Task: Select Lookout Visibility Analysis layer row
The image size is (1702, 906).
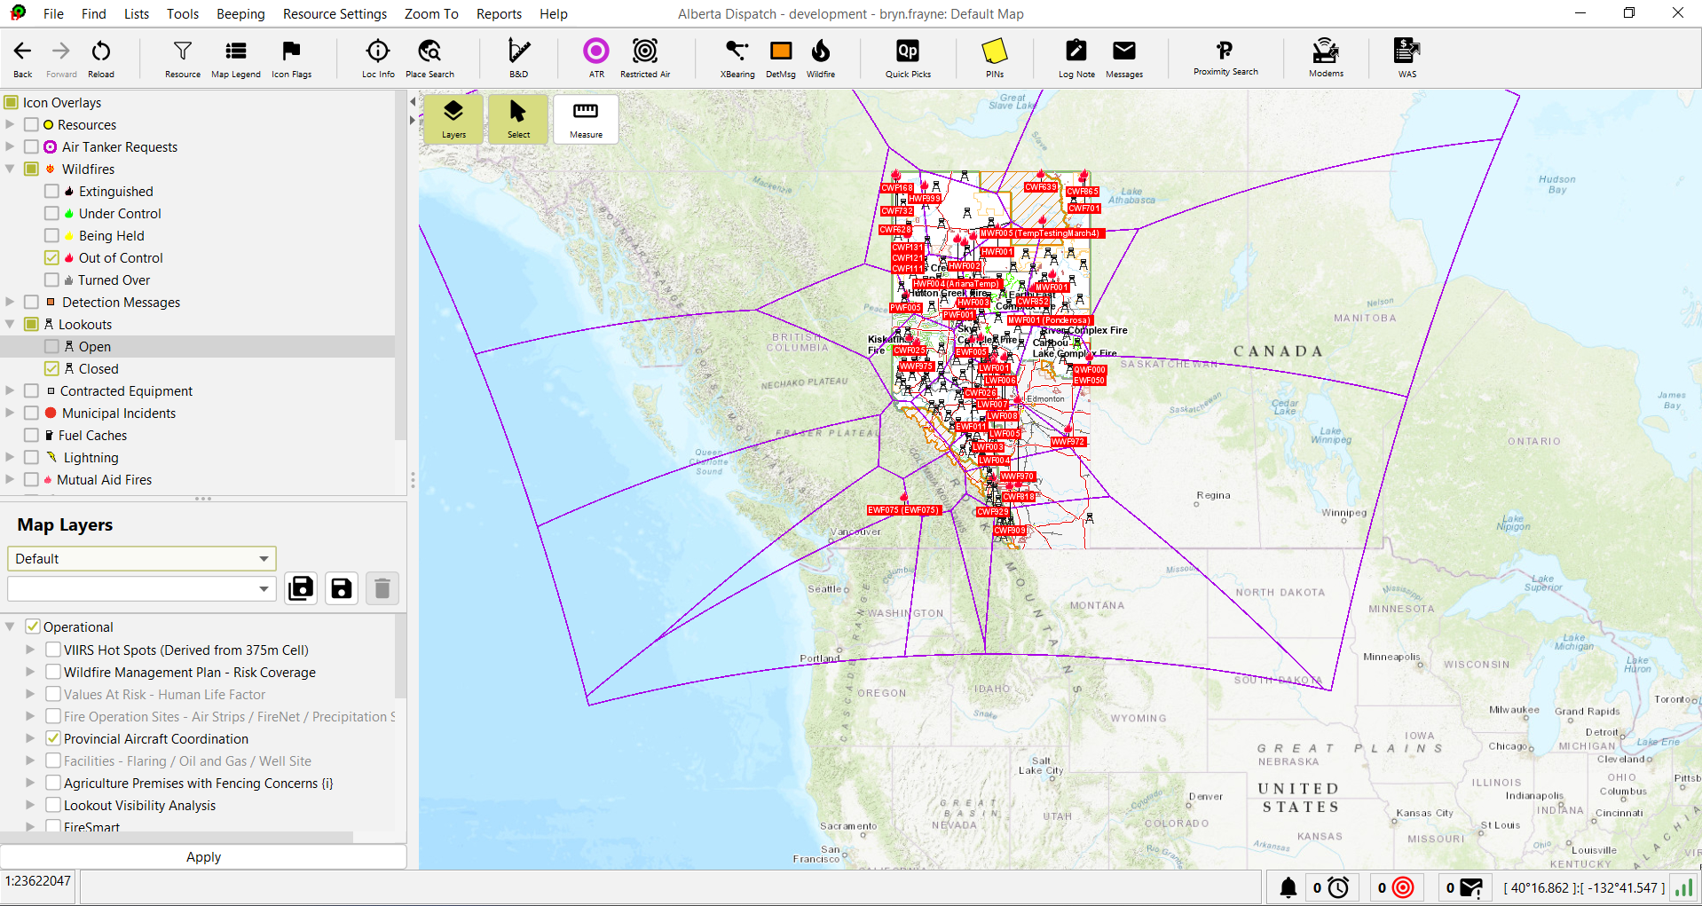Action: pyautogui.click(x=197, y=806)
